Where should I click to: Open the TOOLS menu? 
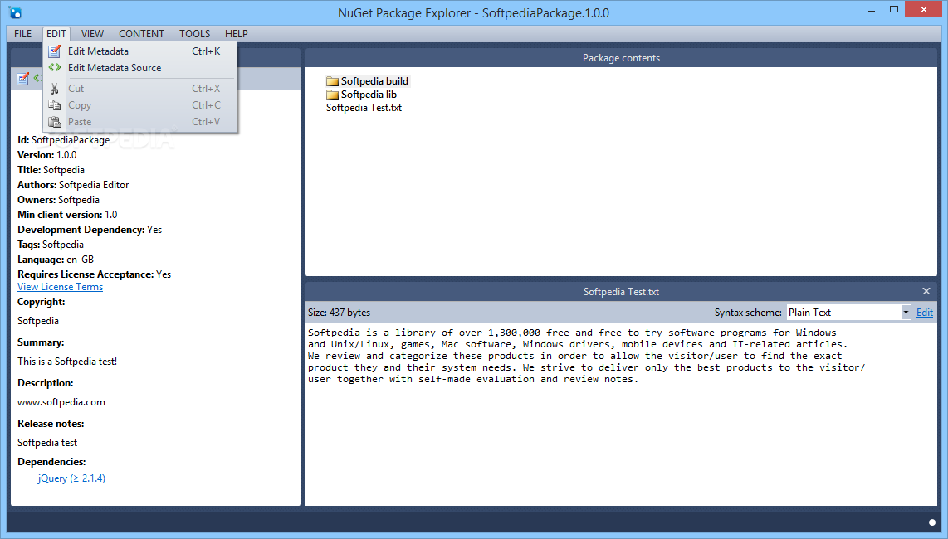195,34
